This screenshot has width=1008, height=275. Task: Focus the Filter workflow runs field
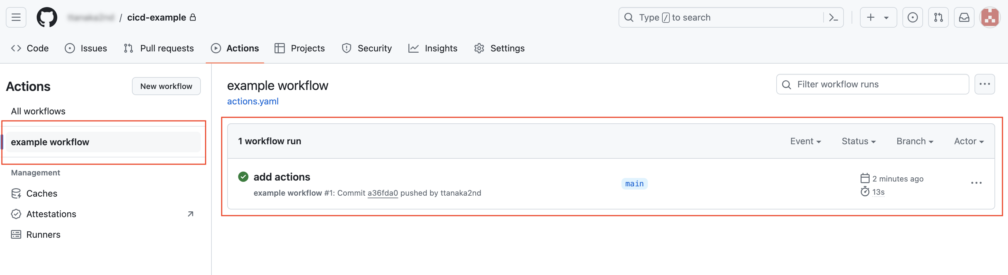tap(873, 84)
